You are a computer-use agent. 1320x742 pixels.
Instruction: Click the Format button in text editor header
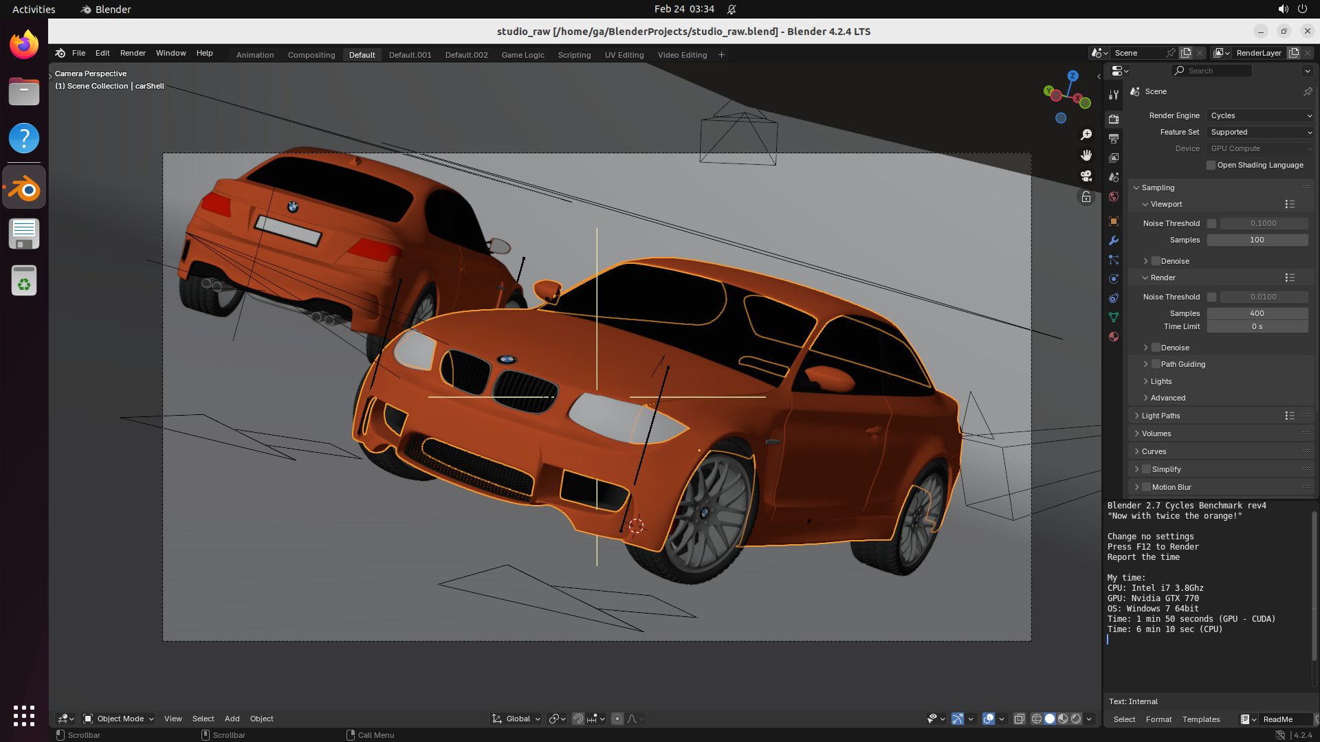coord(1159,719)
